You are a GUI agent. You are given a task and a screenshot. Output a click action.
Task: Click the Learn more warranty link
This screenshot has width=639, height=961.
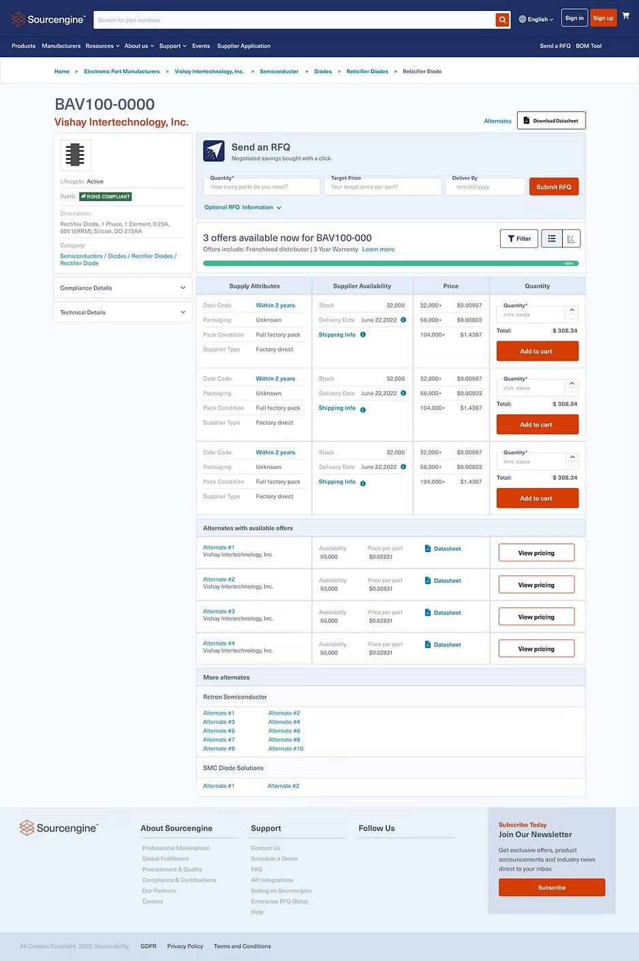click(378, 249)
